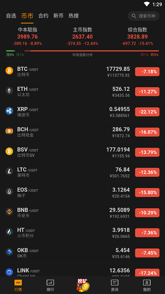Viewport: 165px width, 294px height.
Task: Tap the Litecoin LTC coin icon
Action: point(9,171)
